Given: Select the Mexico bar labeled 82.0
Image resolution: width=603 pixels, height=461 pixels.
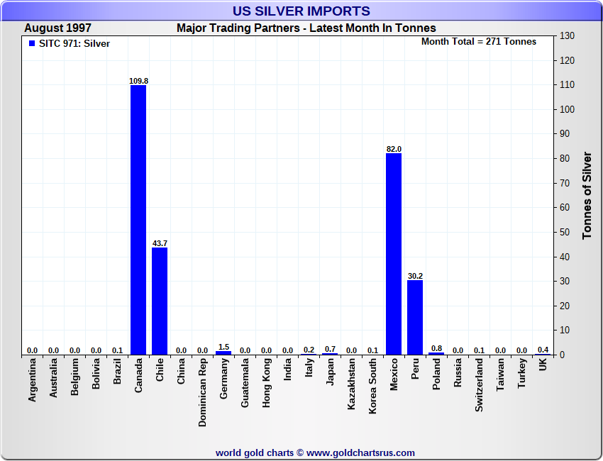Looking at the screenshot, I should (x=394, y=254).
